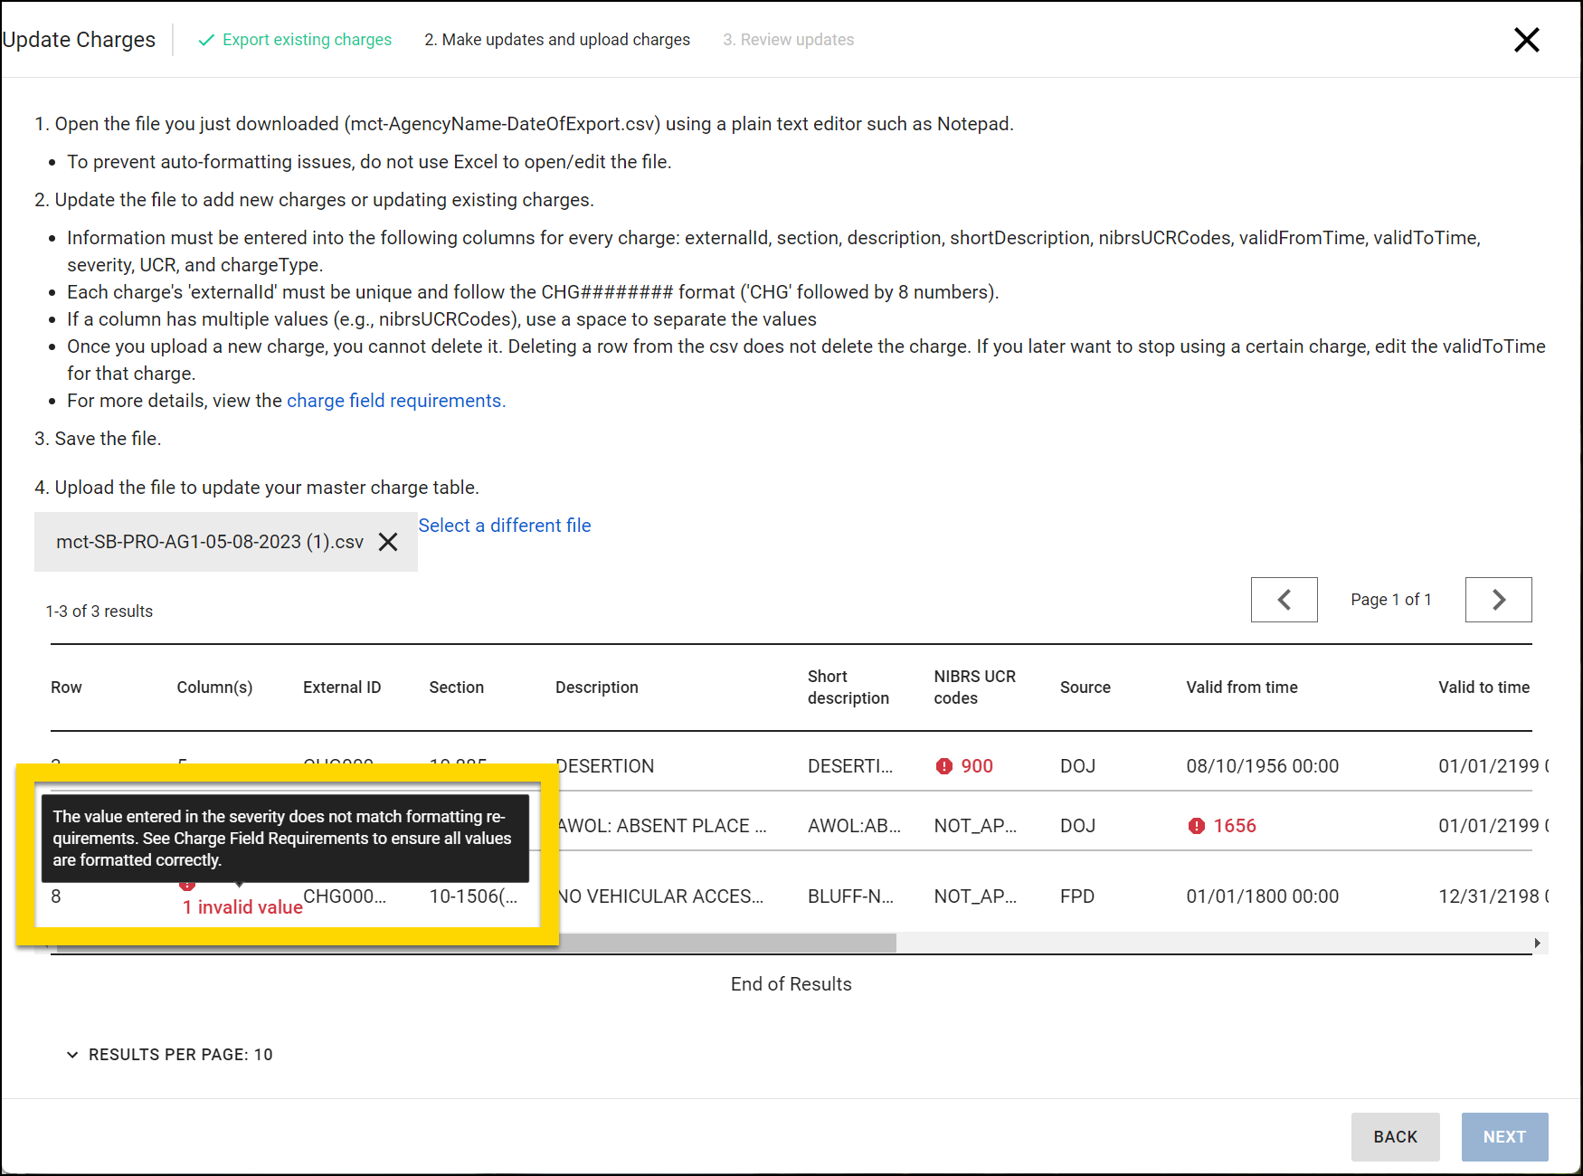Click 'Select a different file'

(505, 526)
